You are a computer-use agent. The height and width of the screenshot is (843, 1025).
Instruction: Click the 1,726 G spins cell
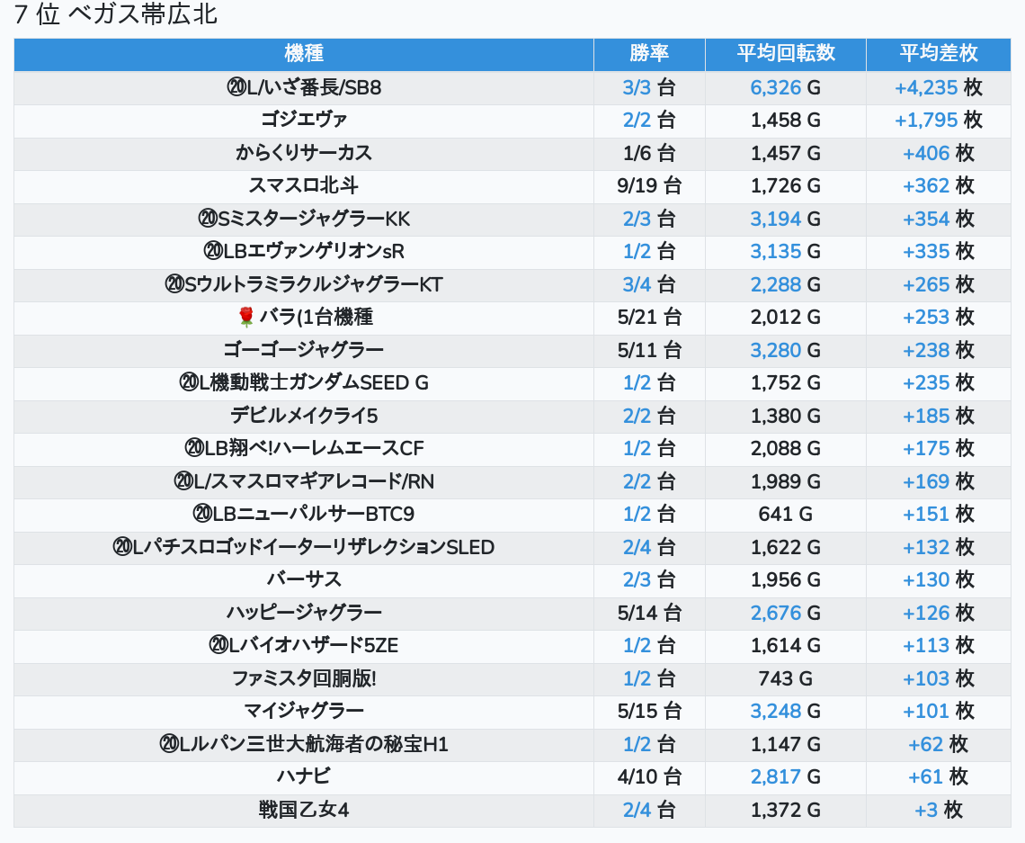tap(786, 185)
